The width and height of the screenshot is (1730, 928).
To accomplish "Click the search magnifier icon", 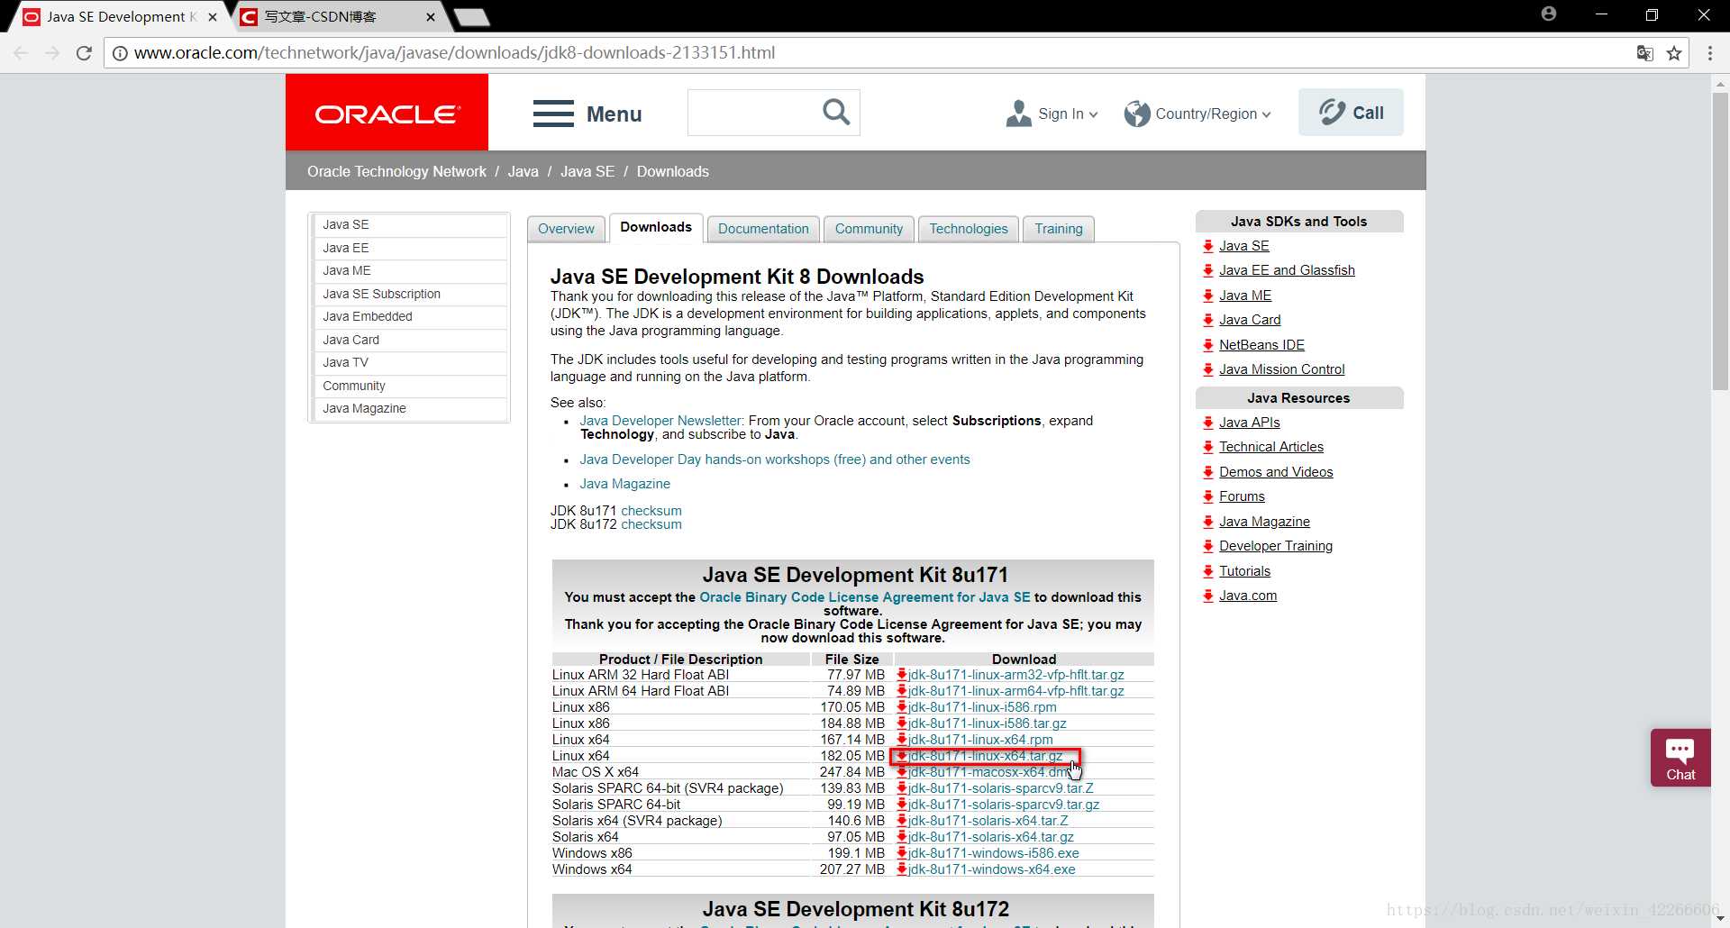I will [x=836, y=113].
